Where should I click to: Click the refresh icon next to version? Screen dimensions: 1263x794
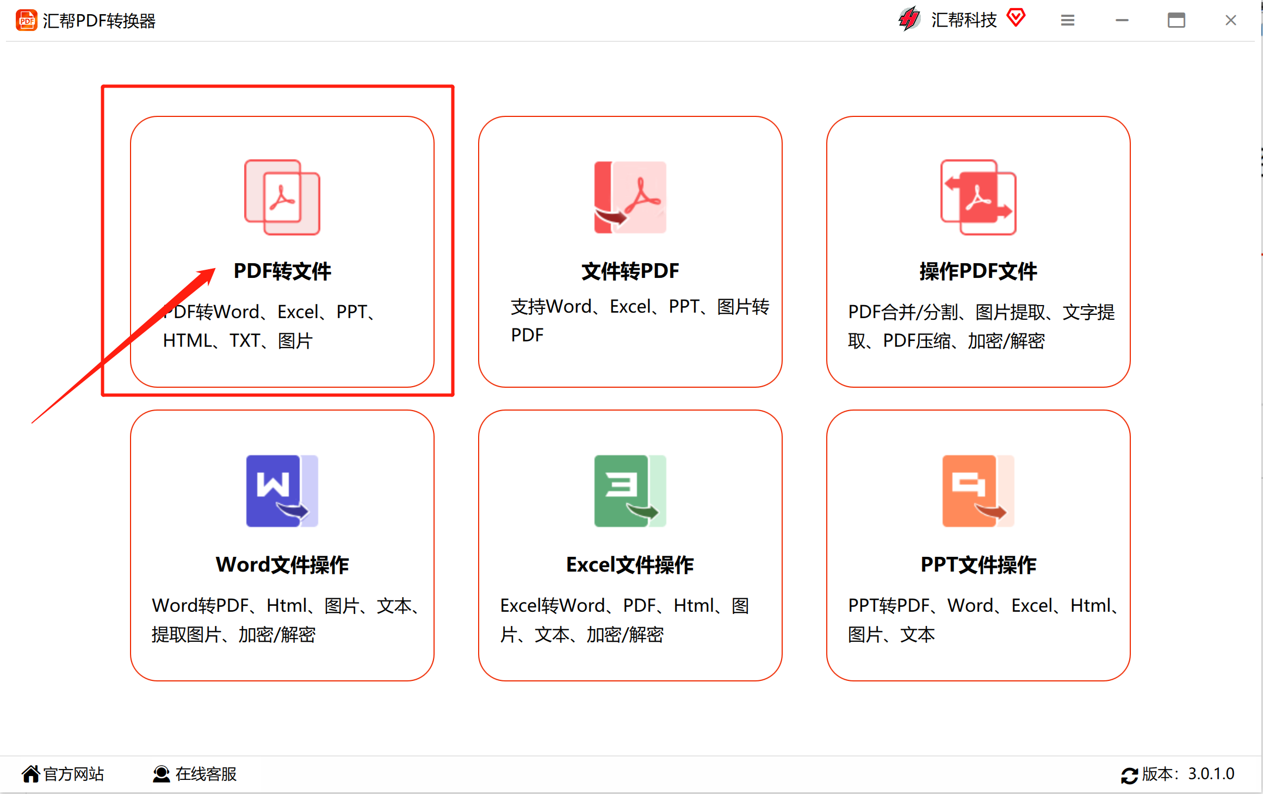[x=1130, y=776]
